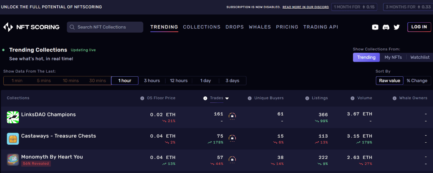Select the 30 mins time range
The image size is (433, 173).
pyautogui.click(x=97, y=81)
